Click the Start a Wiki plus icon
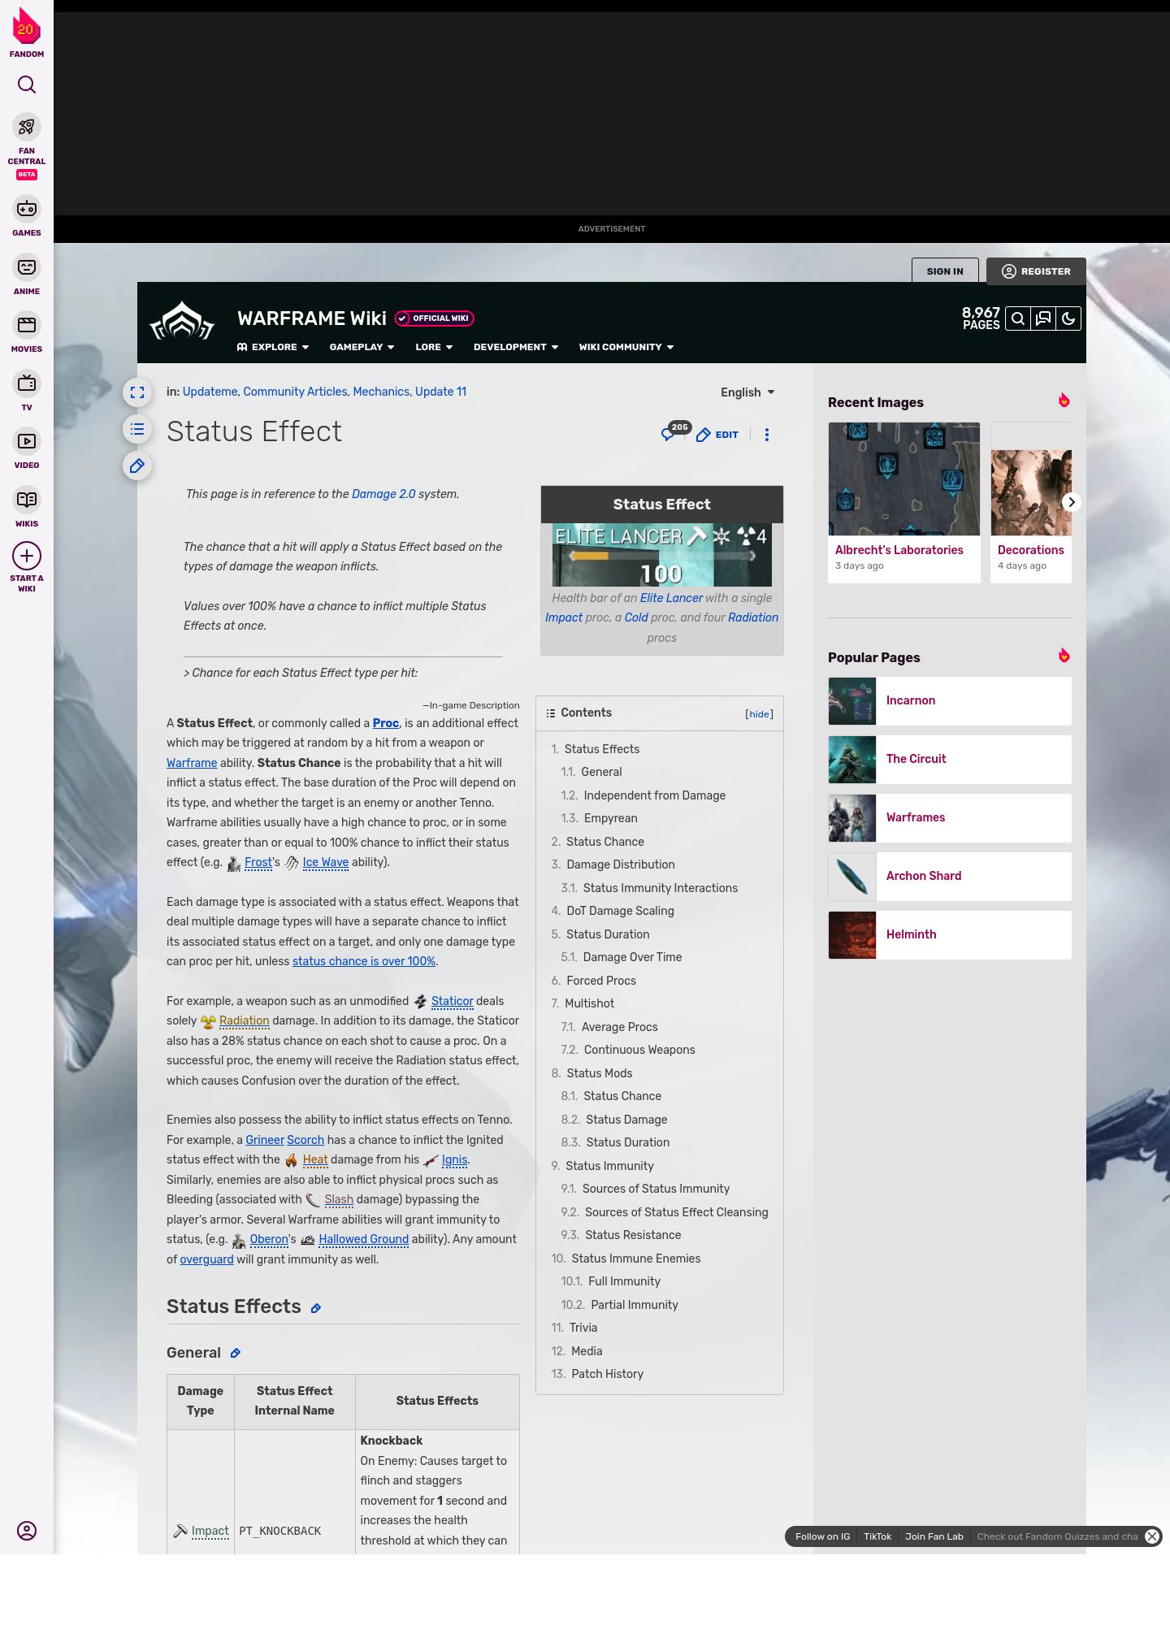This screenshot has width=1170, height=1625. click(27, 556)
